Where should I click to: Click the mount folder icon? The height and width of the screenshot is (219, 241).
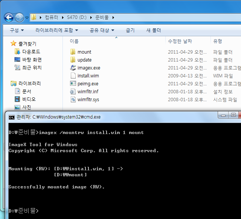[73, 52]
